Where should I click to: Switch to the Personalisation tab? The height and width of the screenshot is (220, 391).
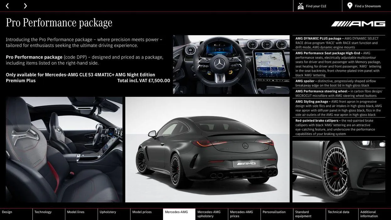(274, 212)
